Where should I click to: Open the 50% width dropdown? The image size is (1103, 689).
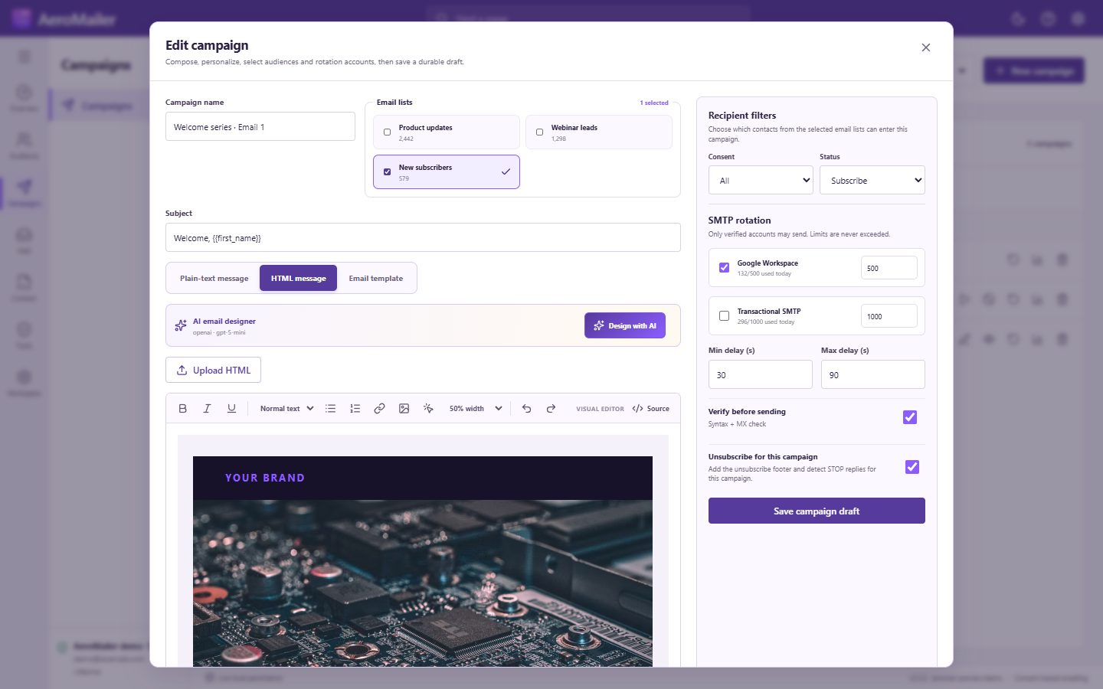coord(476,409)
